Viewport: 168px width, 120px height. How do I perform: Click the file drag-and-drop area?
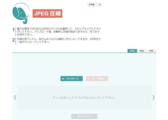pyautogui.click(x=84, y=98)
